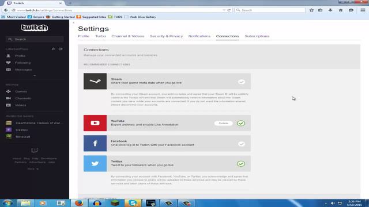Open a new browser tab plus
Viewport: 369px width, 207px height.
[x=70, y=3]
